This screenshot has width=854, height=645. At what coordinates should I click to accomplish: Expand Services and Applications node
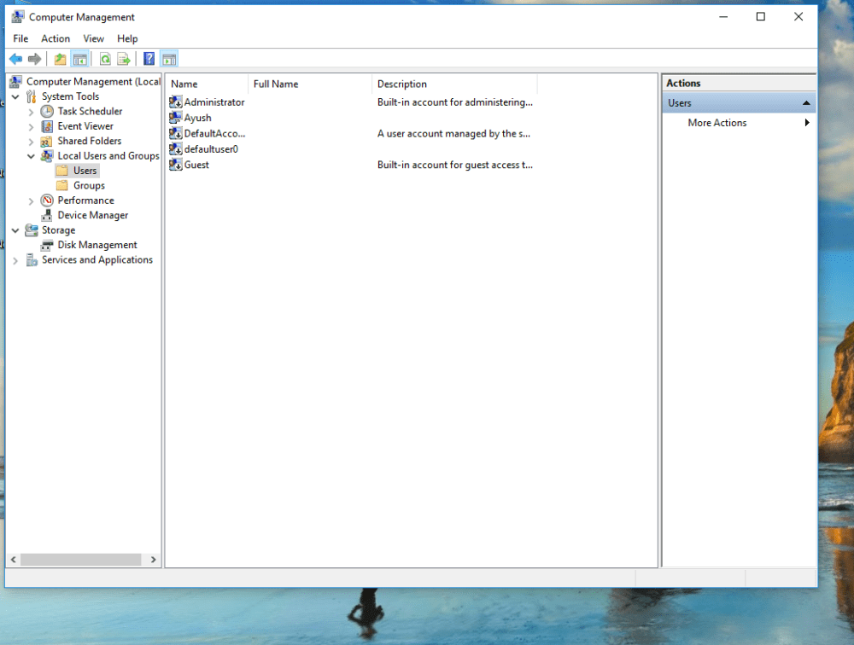tap(15, 260)
